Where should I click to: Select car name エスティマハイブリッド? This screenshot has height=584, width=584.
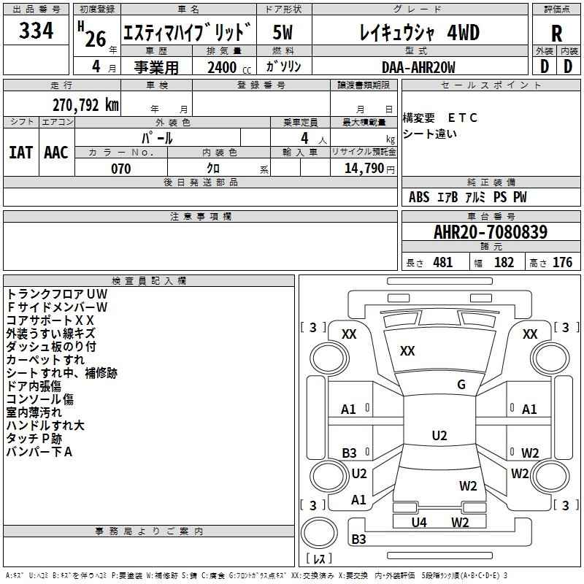[188, 31]
